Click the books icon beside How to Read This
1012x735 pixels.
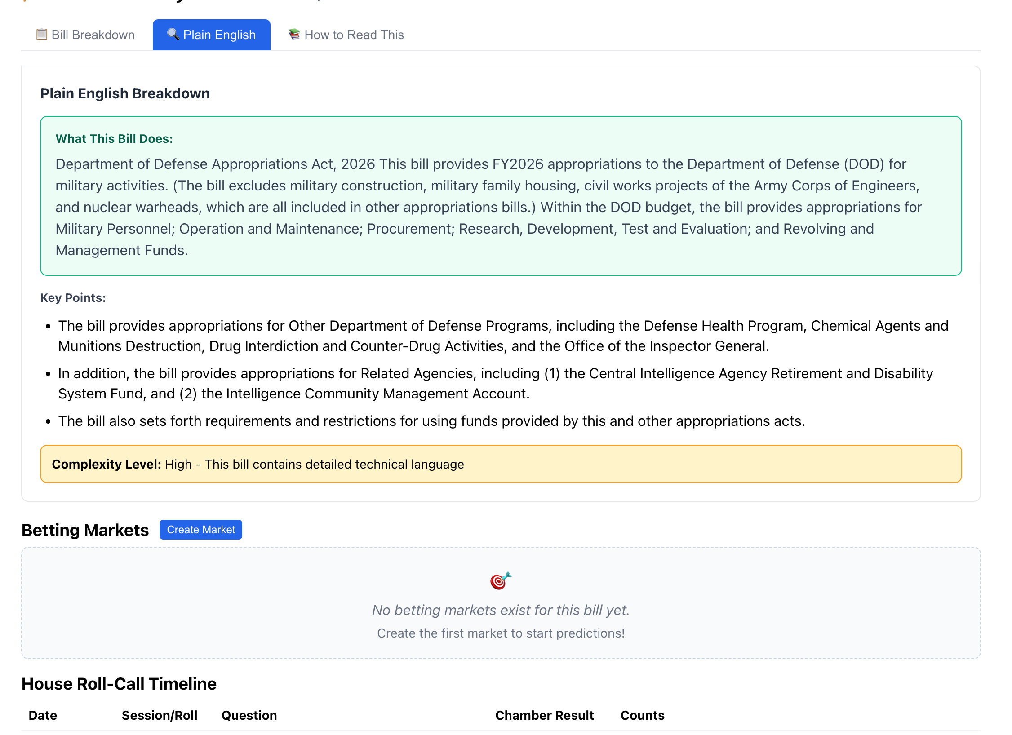pos(294,34)
